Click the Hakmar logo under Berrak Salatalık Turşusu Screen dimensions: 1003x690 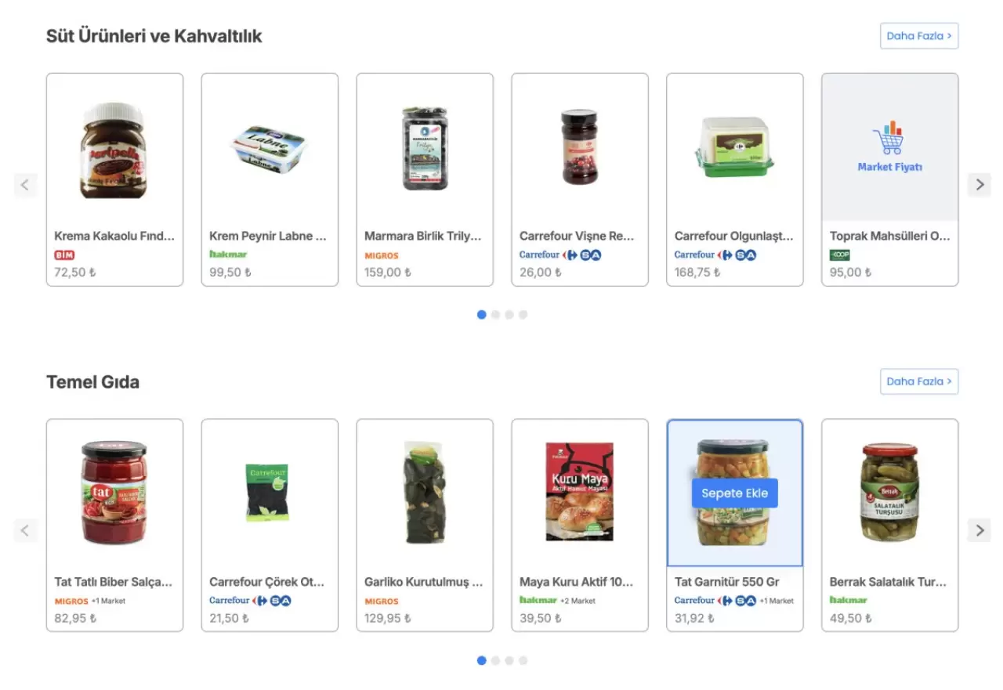[849, 601]
